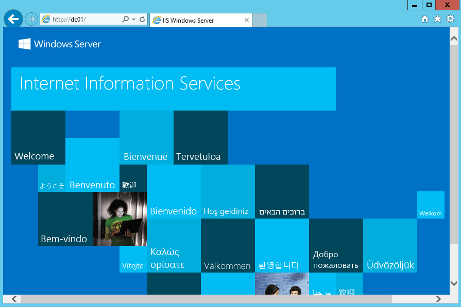Screen dimensions: 461x307
Task: Click the browser Back arrow button
Action: coord(13,19)
